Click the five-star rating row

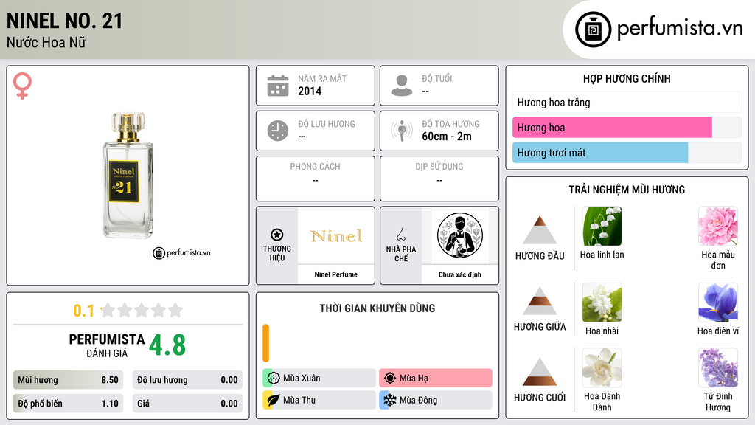[142, 310]
